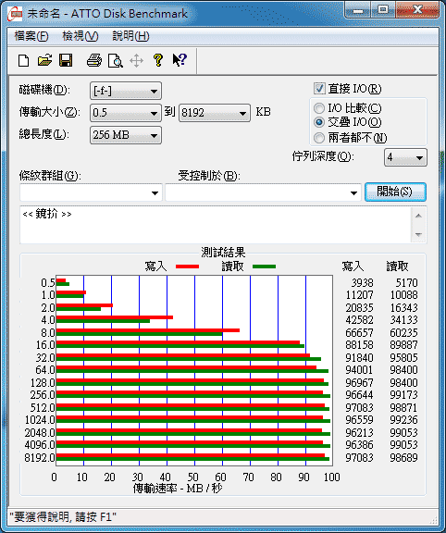Click the New file toolbar icon
Viewport: 446px width, 533px height.
23,60
